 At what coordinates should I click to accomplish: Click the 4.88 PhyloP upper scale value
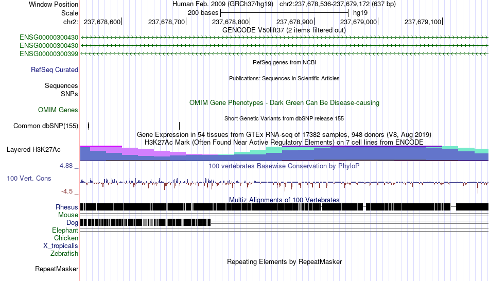click(x=66, y=166)
